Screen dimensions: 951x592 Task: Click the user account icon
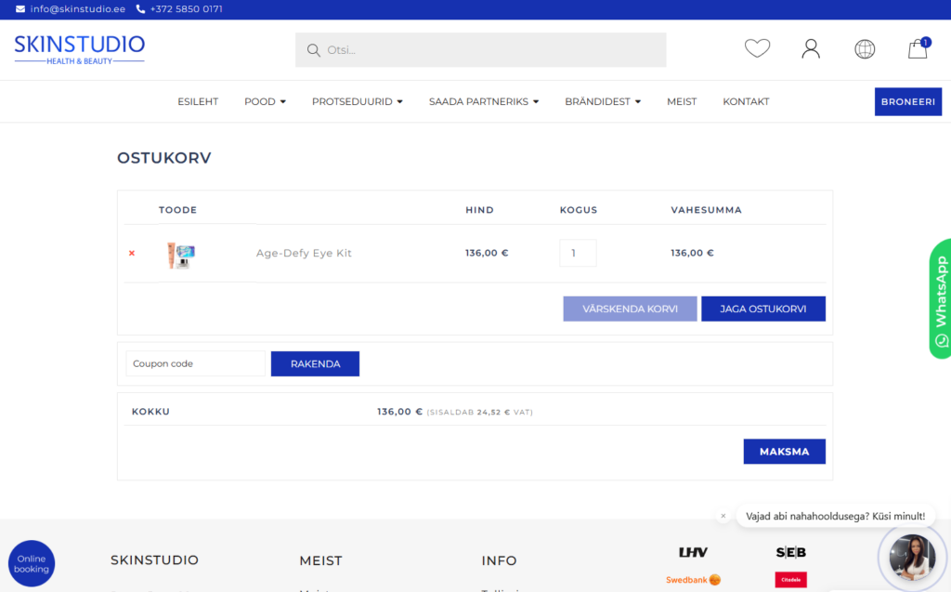[x=811, y=48]
